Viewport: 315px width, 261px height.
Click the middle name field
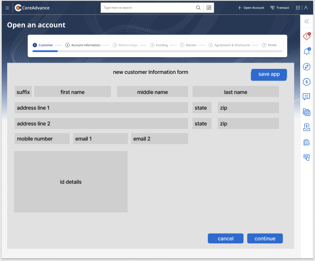click(x=153, y=92)
